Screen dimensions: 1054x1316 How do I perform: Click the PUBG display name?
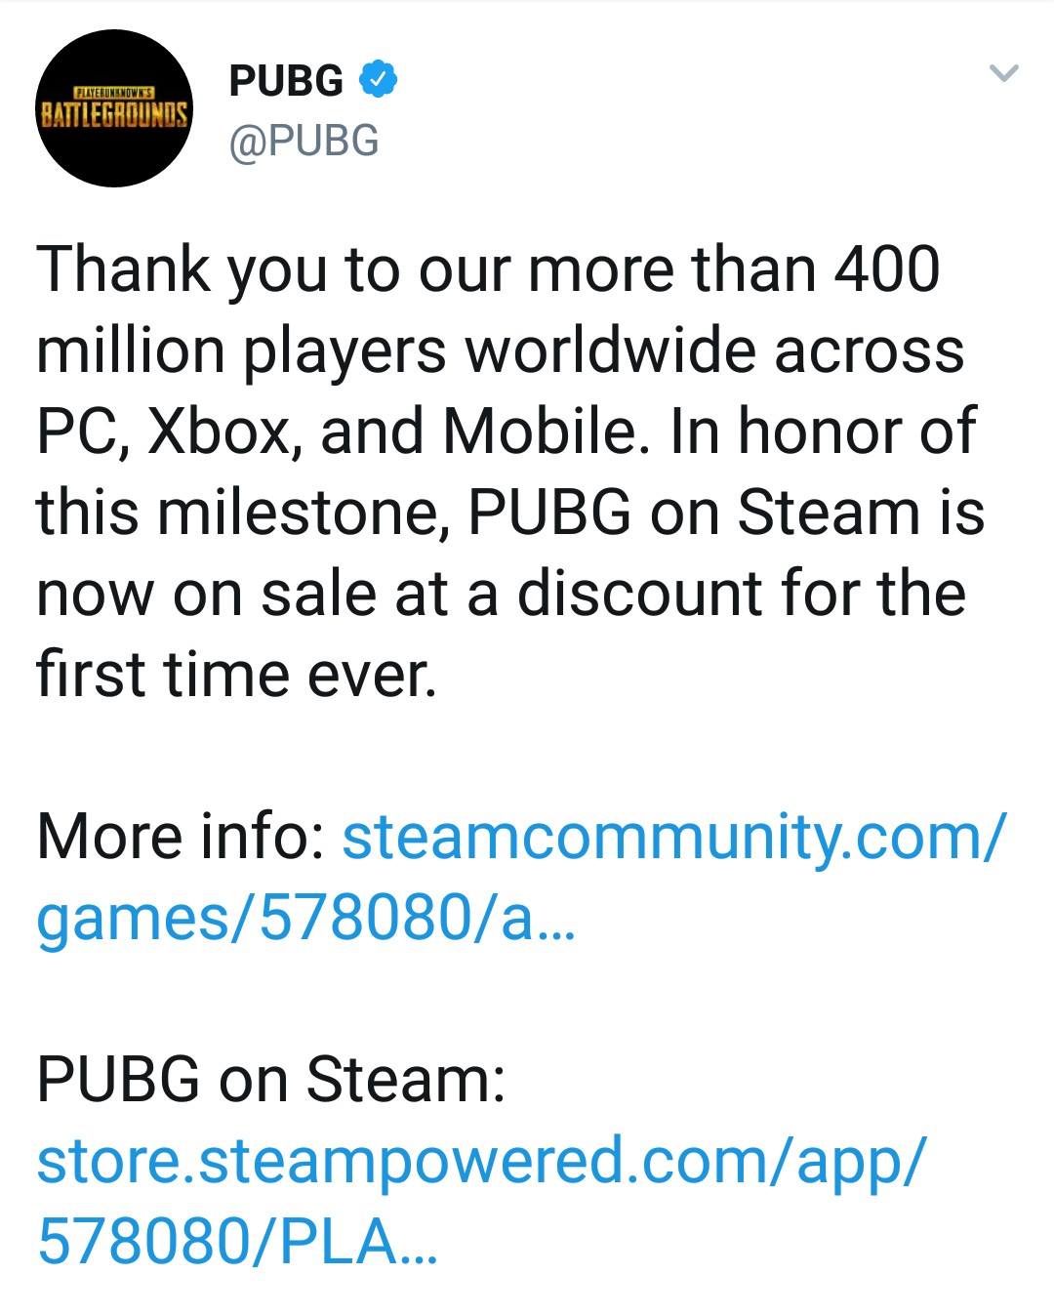(286, 81)
